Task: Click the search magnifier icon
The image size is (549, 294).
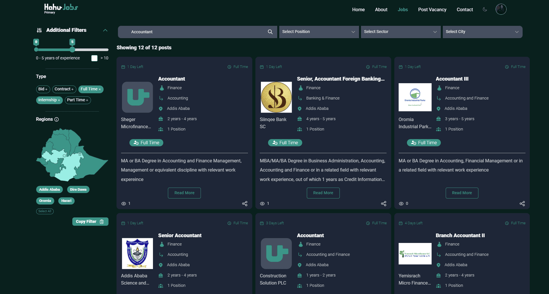Action: pyautogui.click(x=270, y=32)
